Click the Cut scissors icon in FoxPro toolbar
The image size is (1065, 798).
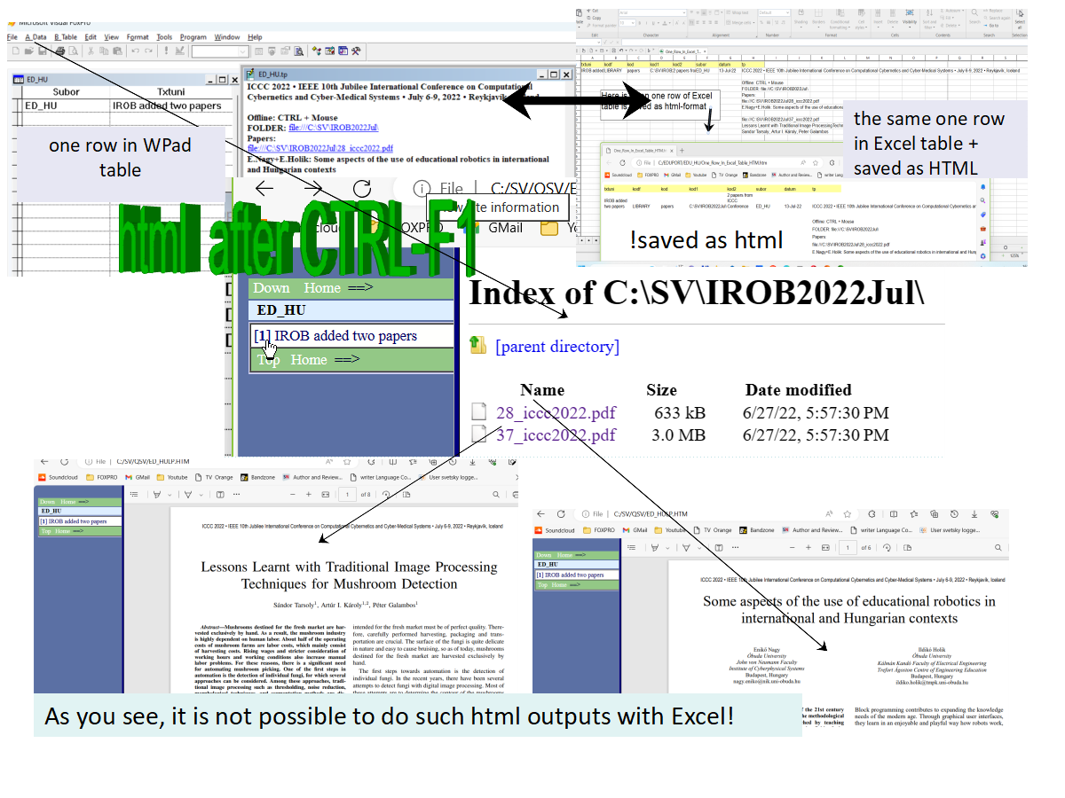click(91, 51)
